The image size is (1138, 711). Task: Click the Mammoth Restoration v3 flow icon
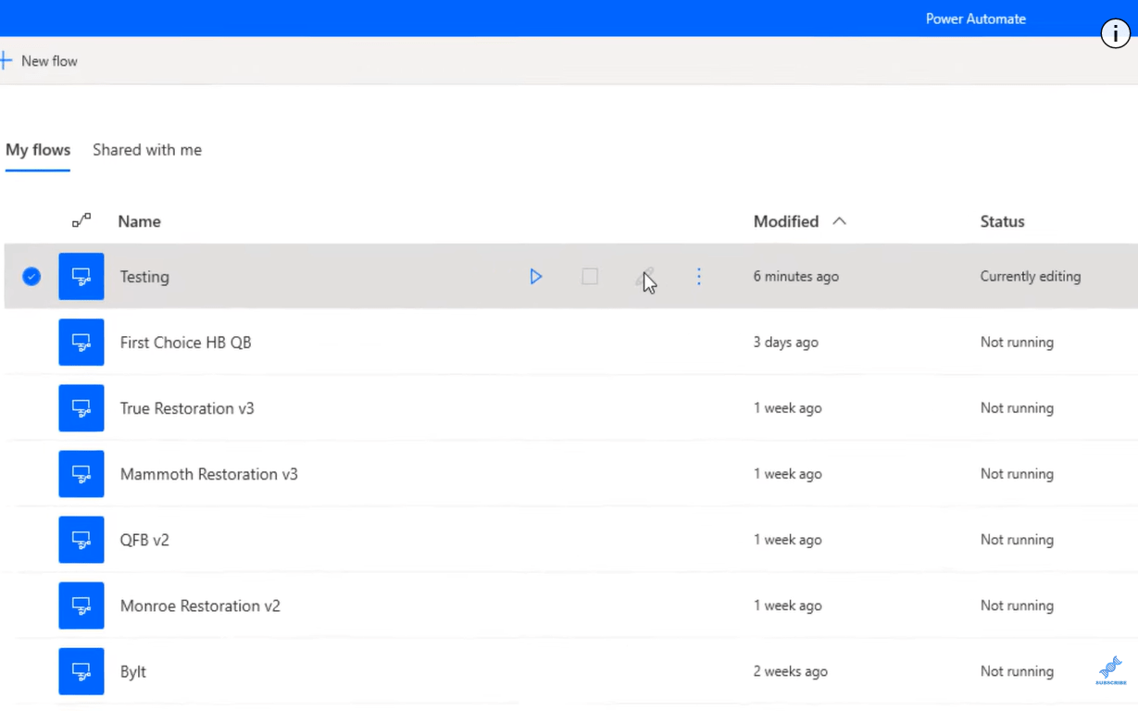pos(81,474)
